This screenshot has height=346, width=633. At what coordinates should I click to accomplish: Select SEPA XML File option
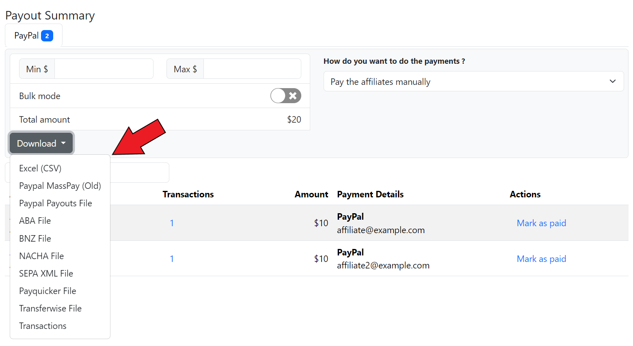[x=46, y=273]
